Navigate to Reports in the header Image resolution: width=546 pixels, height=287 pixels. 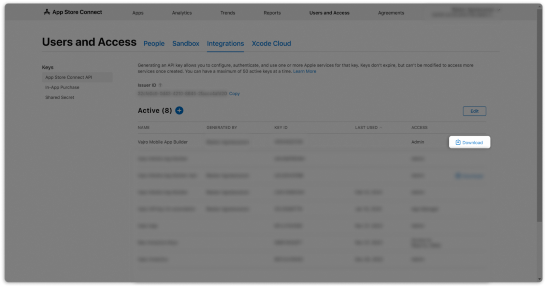coord(272,13)
